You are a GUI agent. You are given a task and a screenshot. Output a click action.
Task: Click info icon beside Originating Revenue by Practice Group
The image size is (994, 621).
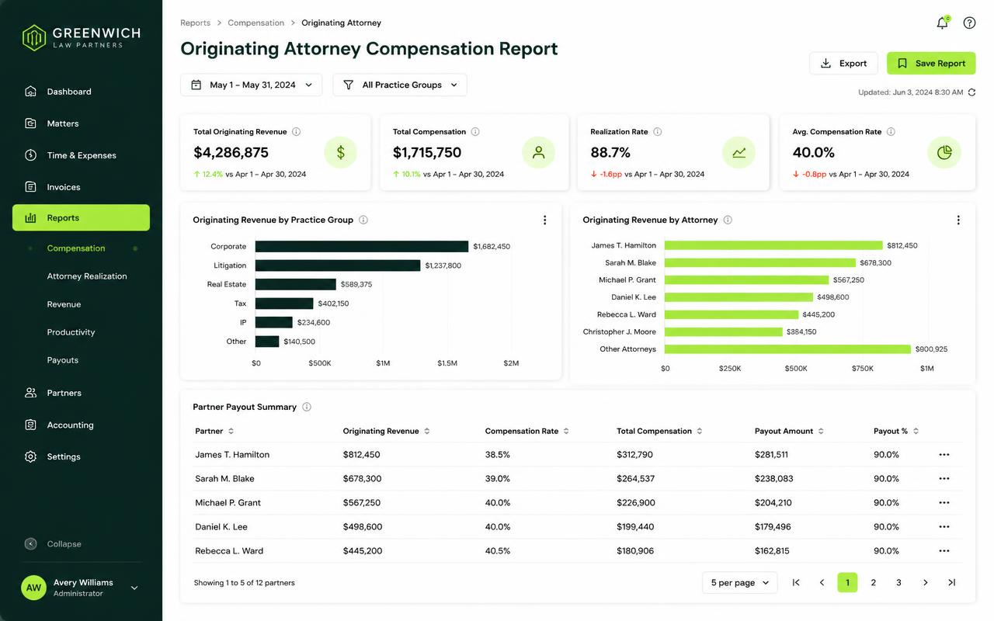pos(363,220)
